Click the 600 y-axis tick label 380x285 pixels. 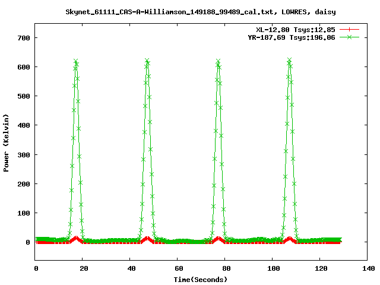coord(24,67)
